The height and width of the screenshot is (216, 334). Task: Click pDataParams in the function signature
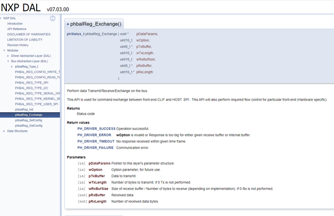[147, 34]
